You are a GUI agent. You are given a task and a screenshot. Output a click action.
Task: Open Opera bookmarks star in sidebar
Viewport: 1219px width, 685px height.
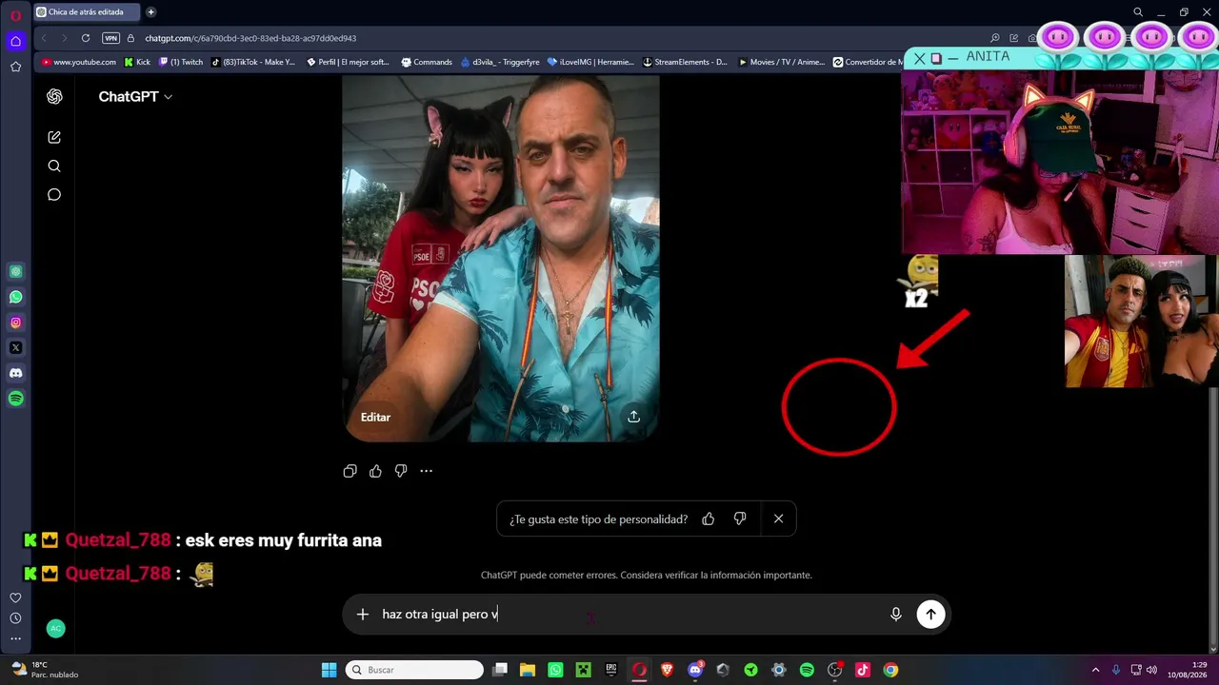(x=15, y=67)
